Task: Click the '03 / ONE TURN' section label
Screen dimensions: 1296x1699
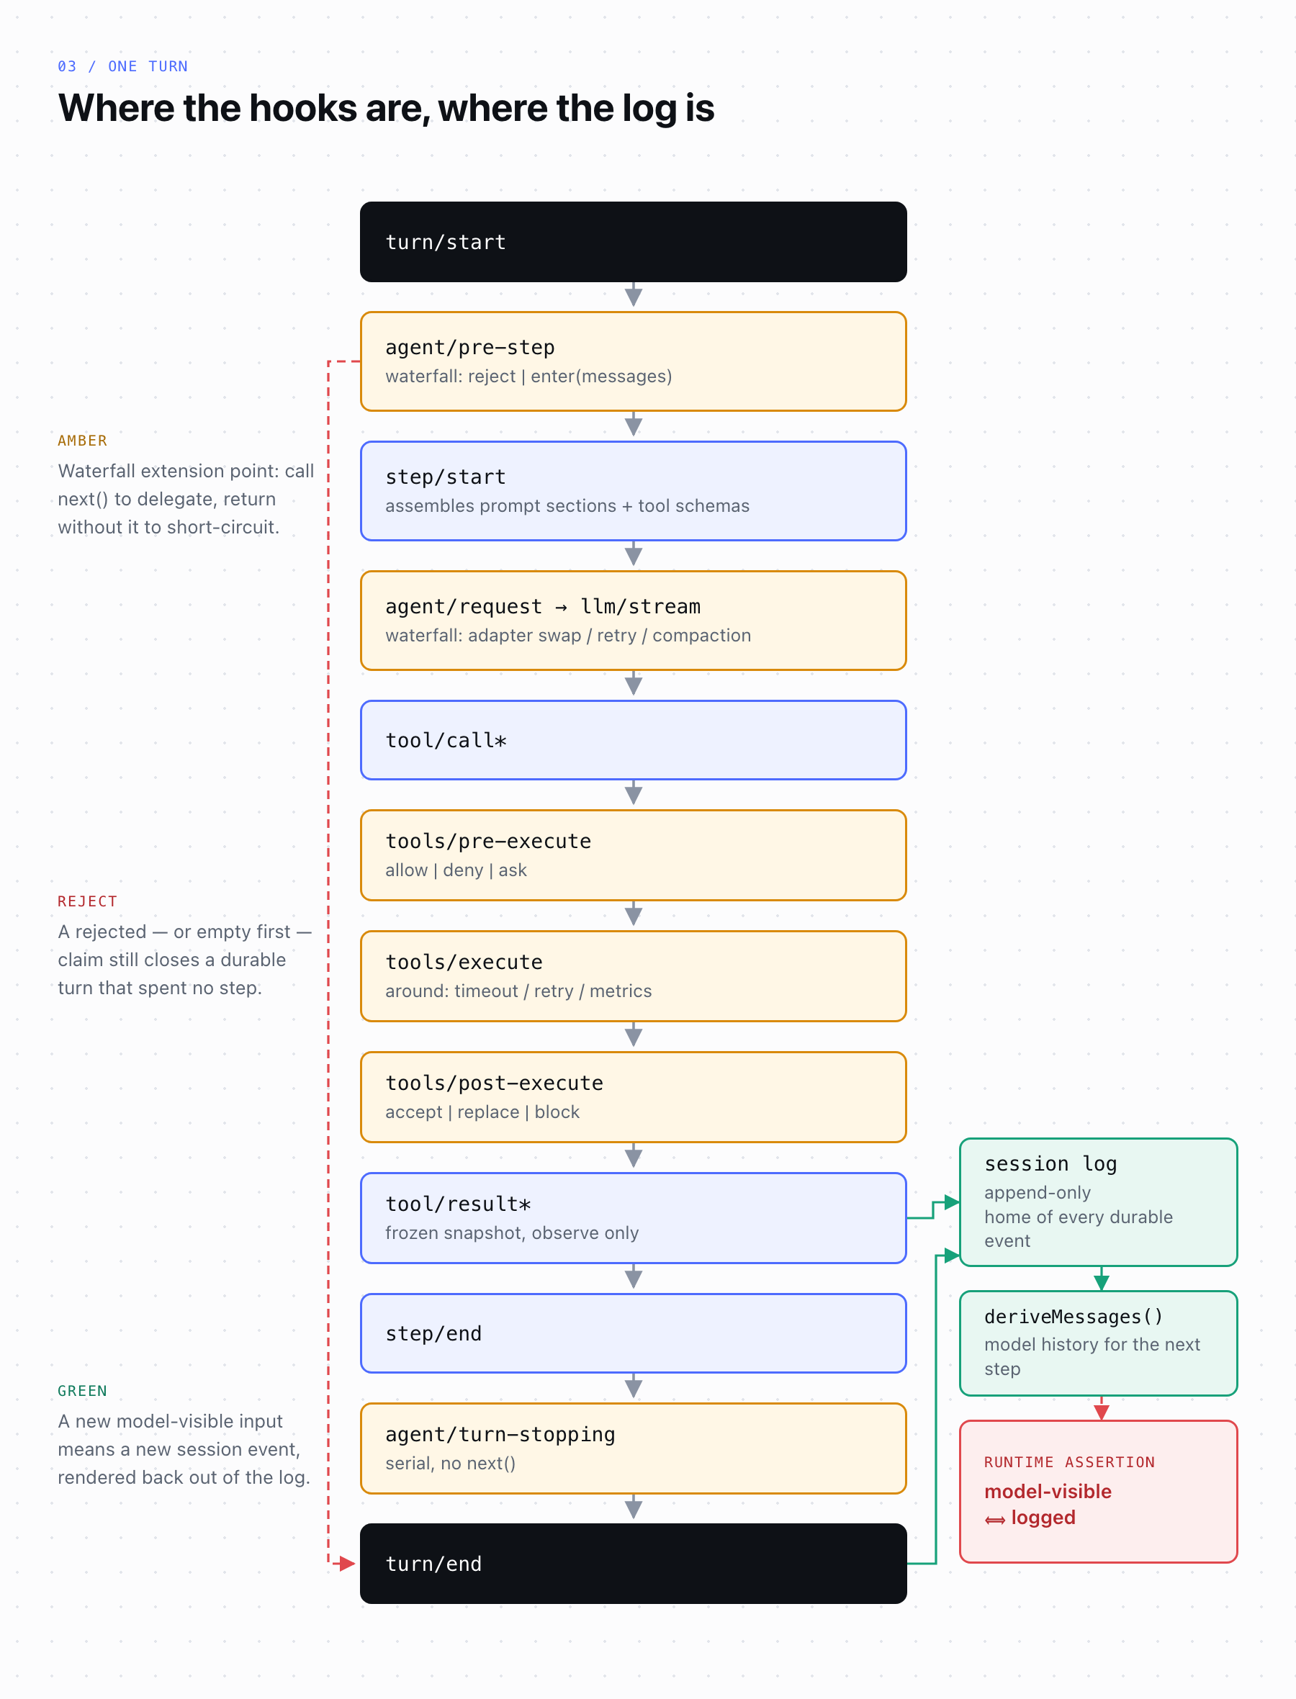Action: [x=122, y=66]
